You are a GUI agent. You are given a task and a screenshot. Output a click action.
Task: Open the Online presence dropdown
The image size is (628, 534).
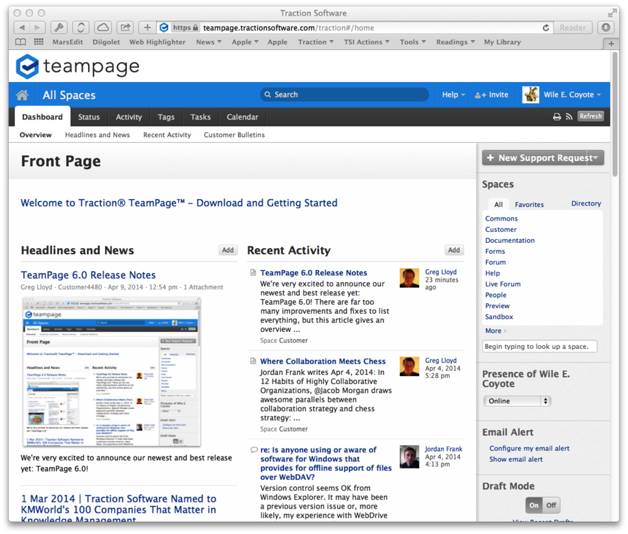pyautogui.click(x=517, y=401)
